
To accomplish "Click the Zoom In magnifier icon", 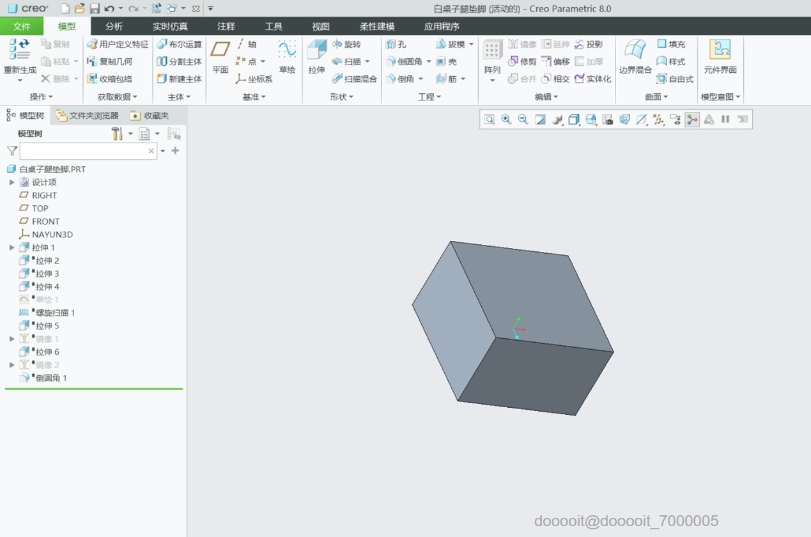I will tap(506, 120).
